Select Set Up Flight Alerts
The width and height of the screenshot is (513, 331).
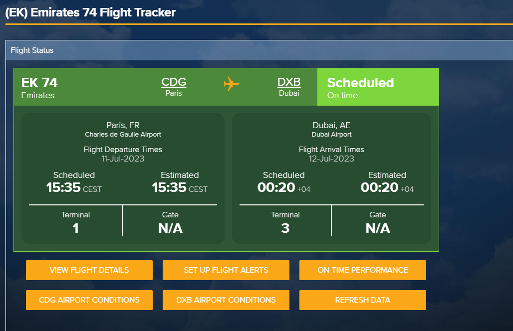tap(226, 270)
